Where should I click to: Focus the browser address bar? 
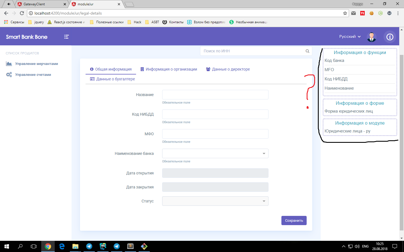[x=187, y=13]
